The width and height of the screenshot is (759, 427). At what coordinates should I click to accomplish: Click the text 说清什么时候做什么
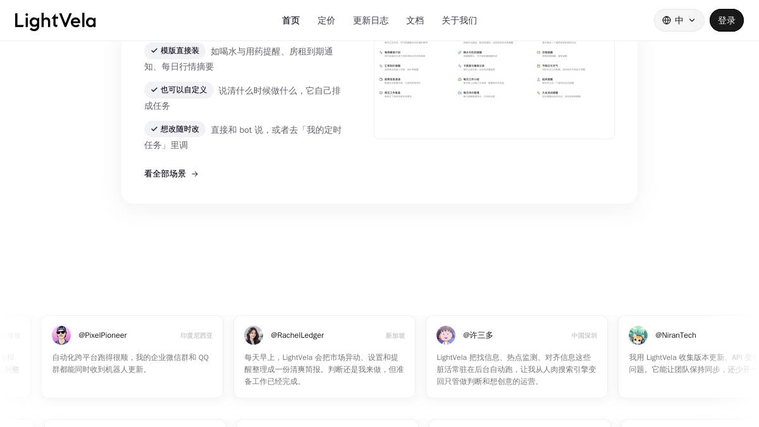(257, 90)
